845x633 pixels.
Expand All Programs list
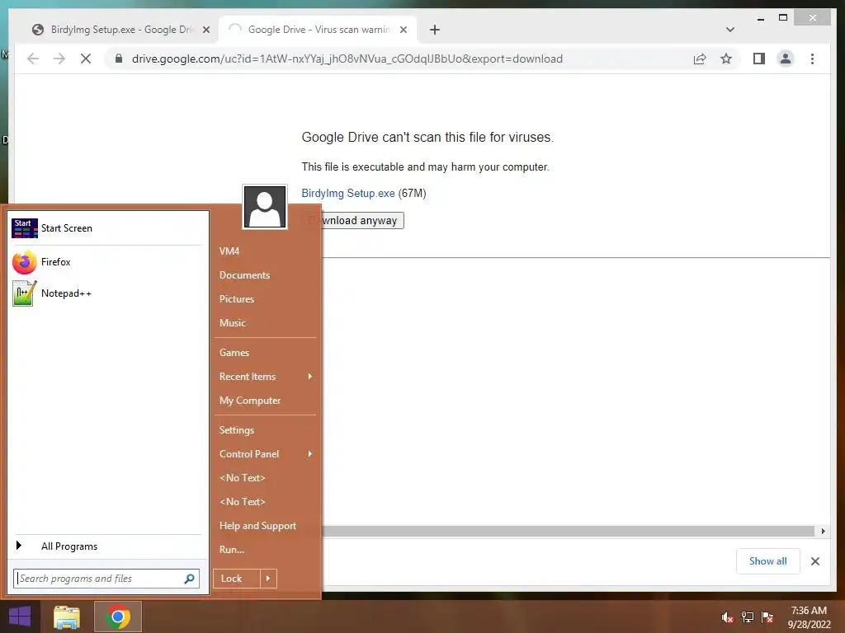106,546
